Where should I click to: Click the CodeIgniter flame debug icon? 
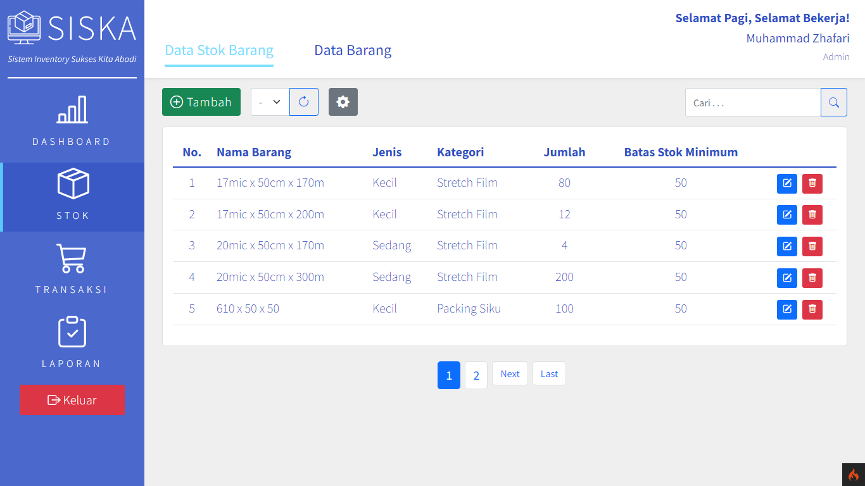tap(854, 475)
